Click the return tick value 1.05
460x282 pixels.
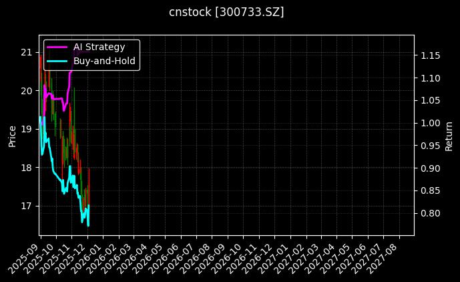(431, 100)
